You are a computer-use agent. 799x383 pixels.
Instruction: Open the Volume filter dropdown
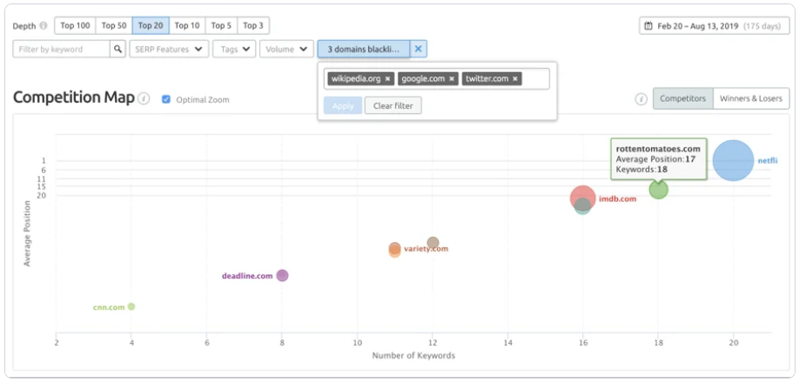[x=286, y=50]
